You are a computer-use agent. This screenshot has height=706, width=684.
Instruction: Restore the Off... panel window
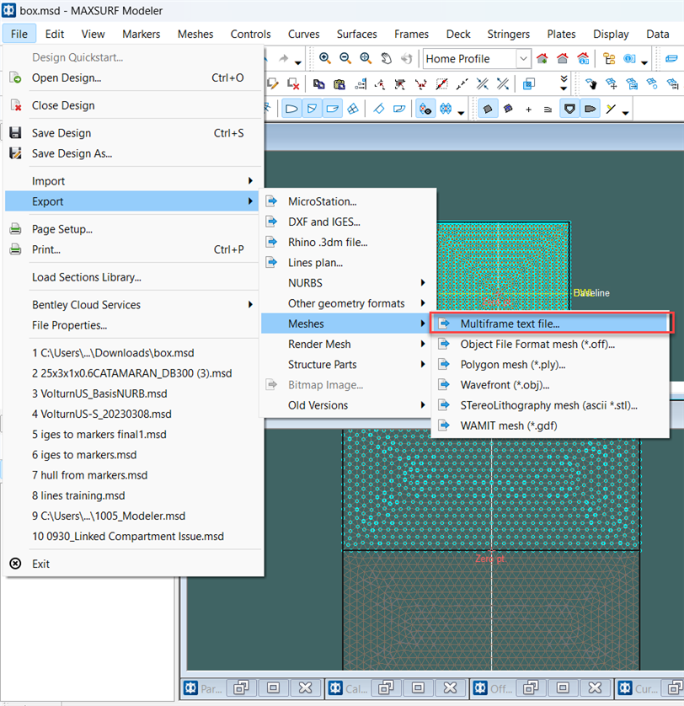[531, 687]
